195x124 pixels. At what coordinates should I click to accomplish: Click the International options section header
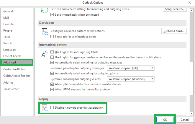click(112, 45)
